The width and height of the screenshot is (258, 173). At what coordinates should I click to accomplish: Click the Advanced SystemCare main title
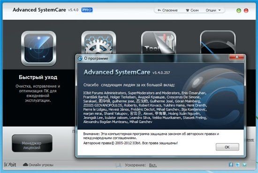coord(39,10)
